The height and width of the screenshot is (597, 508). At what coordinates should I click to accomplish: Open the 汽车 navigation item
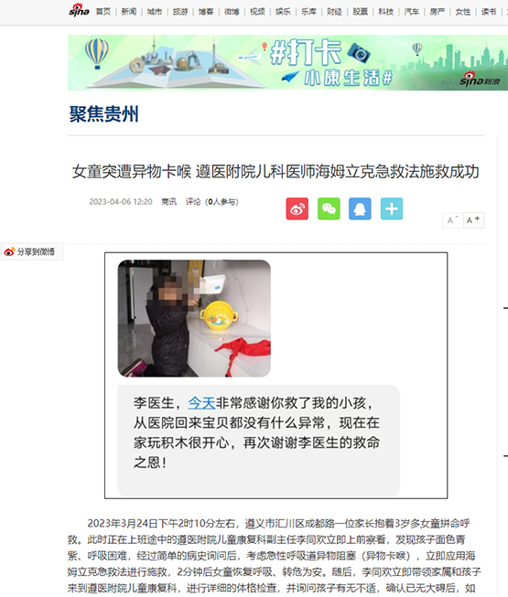[412, 12]
